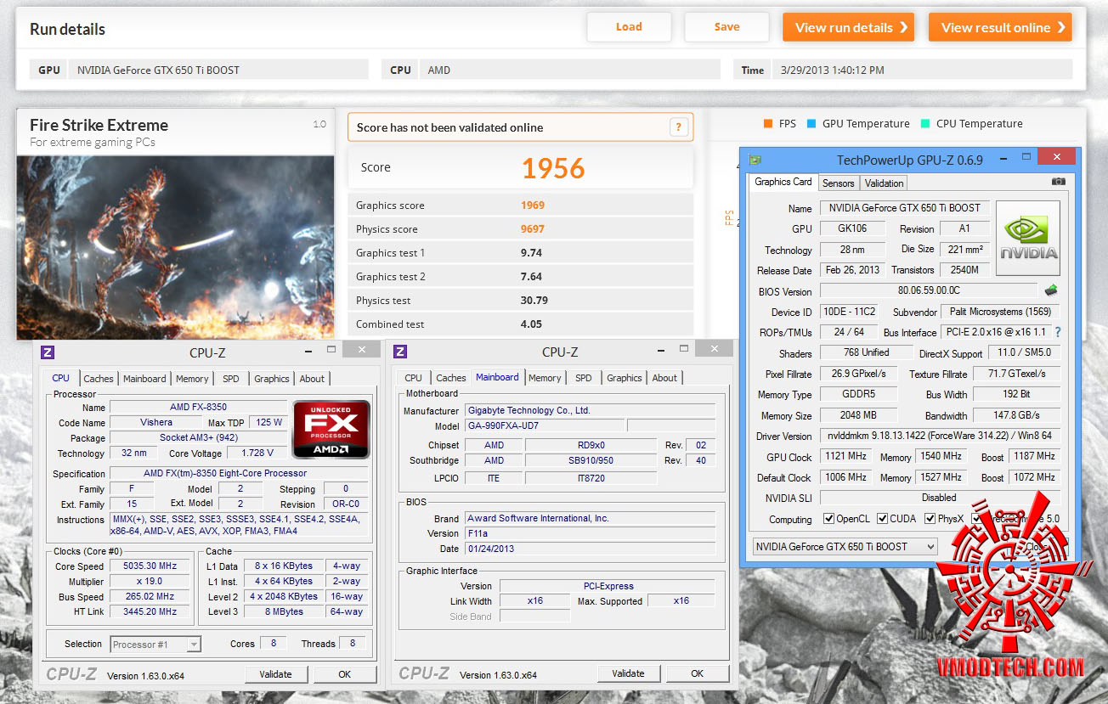Click the Combined test value 4.05
Image resolution: width=1108 pixels, height=704 pixels.
[531, 324]
